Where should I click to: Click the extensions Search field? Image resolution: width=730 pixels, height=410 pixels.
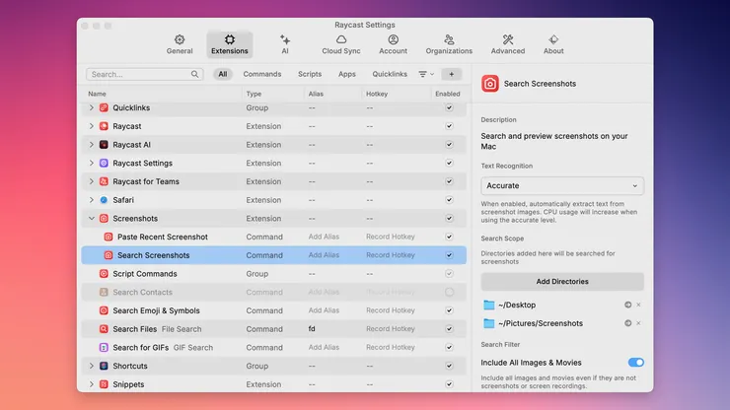(x=144, y=74)
